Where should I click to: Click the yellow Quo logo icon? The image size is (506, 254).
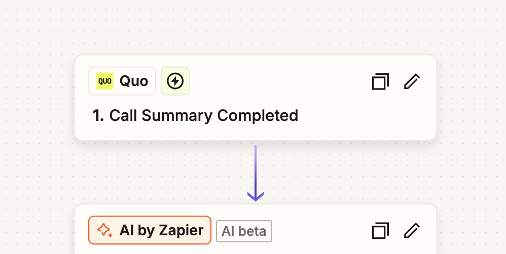point(105,81)
